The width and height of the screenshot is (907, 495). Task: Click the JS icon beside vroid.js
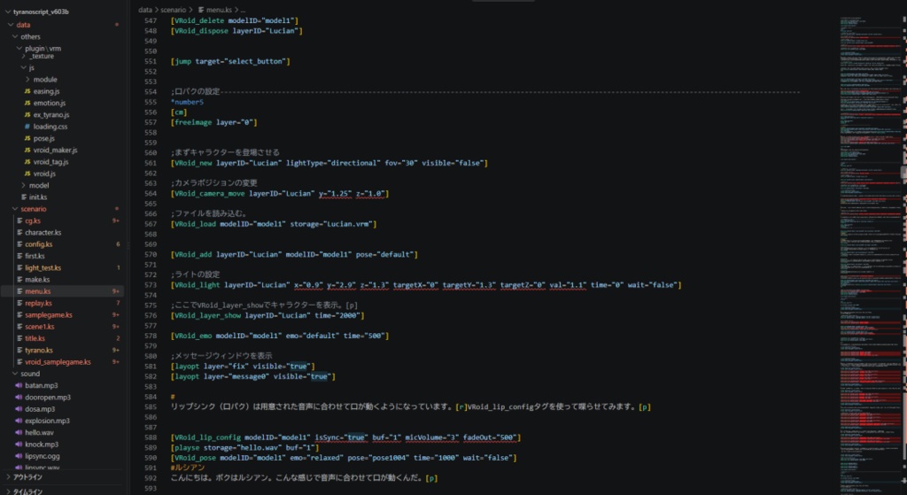[x=27, y=174]
